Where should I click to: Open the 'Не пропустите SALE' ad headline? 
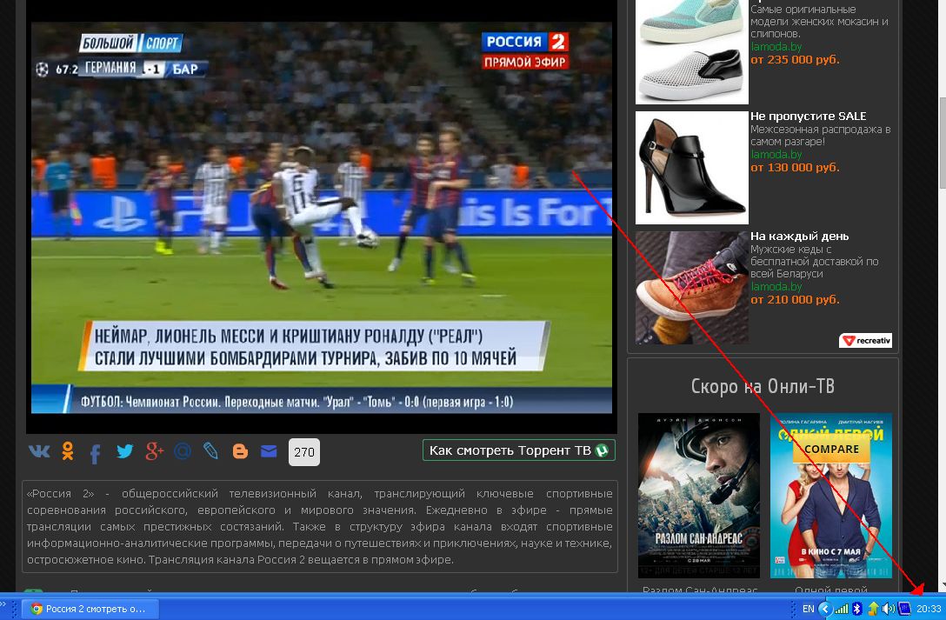808,117
